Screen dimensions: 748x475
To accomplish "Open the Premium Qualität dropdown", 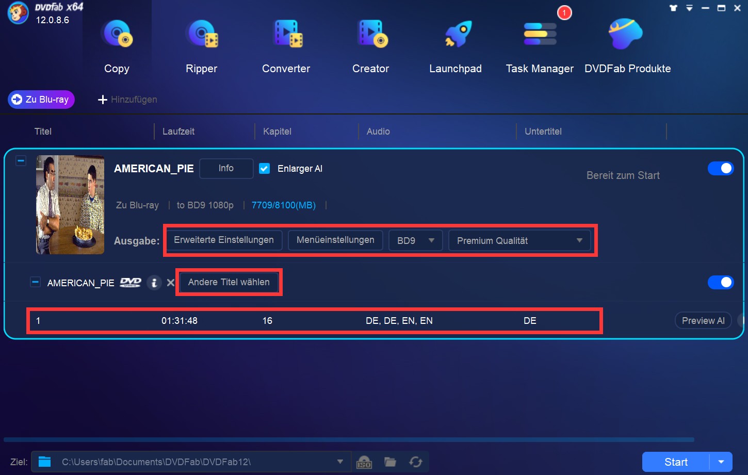I will tap(519, 241).
